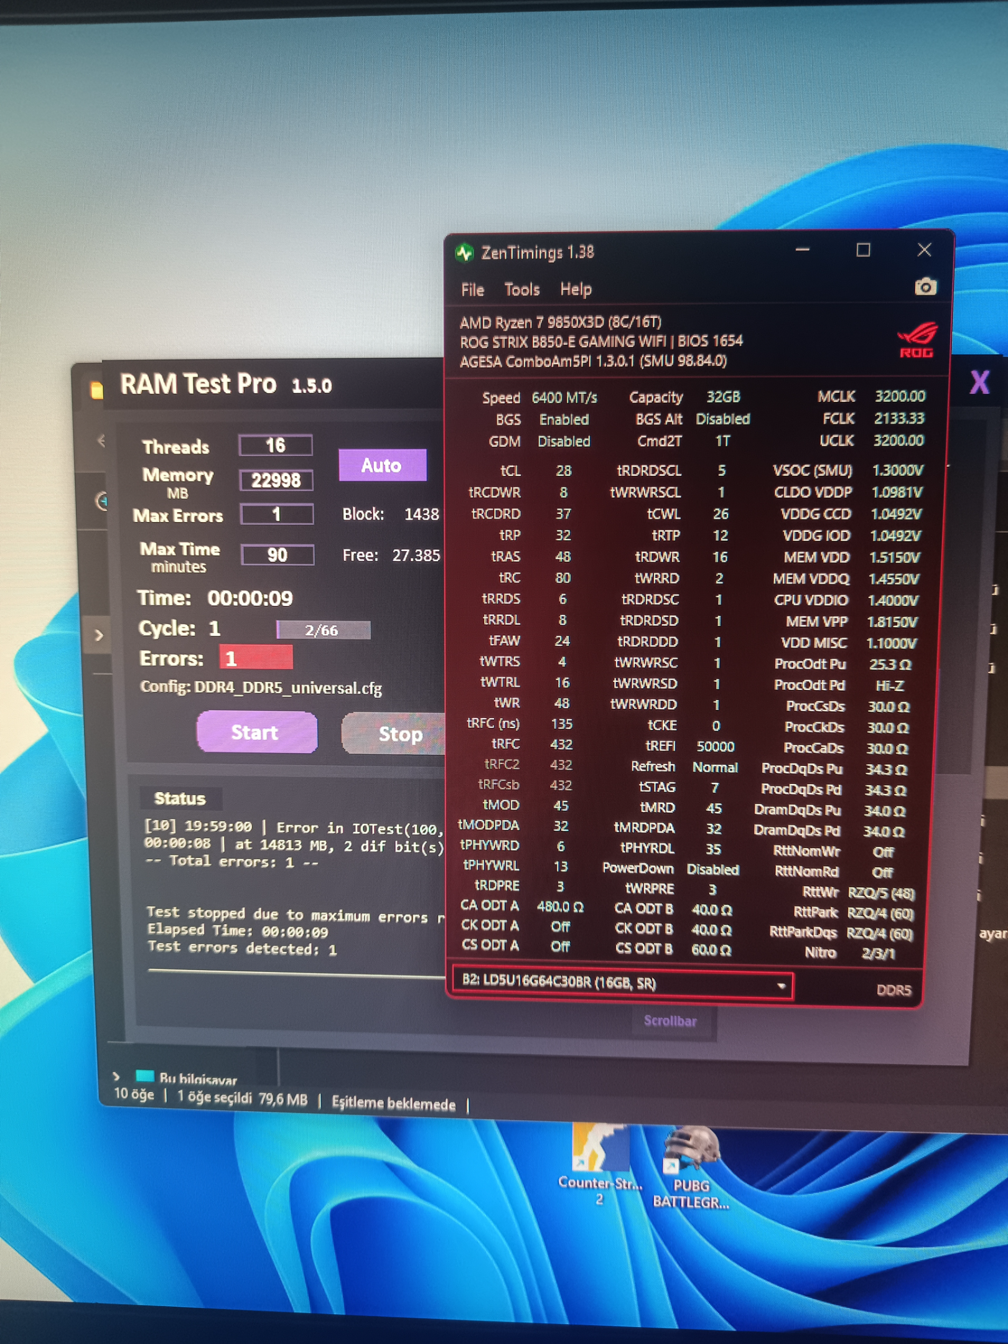This screenshot has width=1008, height=1344.
Task: Open the Help menu in ZenTimings
Action: [576, 290]
